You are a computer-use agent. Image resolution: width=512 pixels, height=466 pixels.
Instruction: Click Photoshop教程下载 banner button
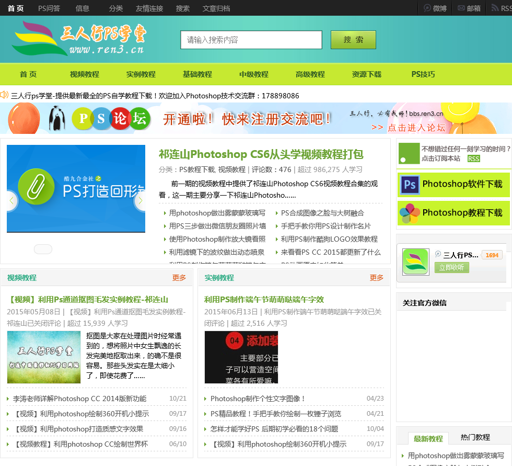[453, 213]
